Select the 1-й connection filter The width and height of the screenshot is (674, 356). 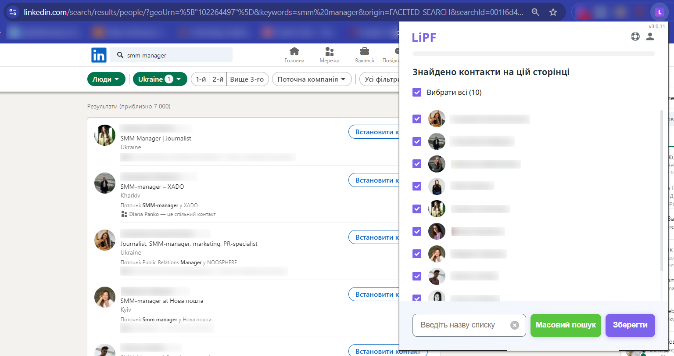tap(201, 79)
